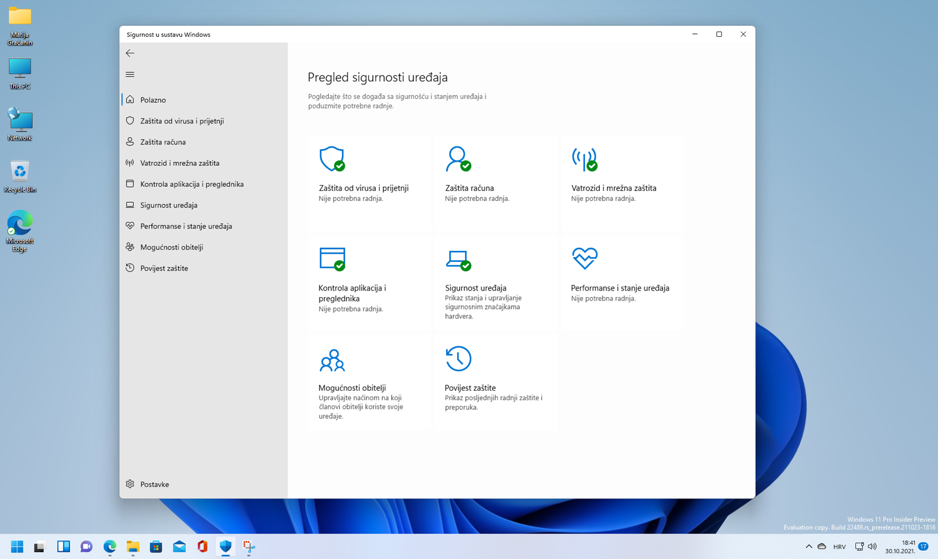Select Polazno in the sidebar
938x559 pixels.
[x=203, y=100]
